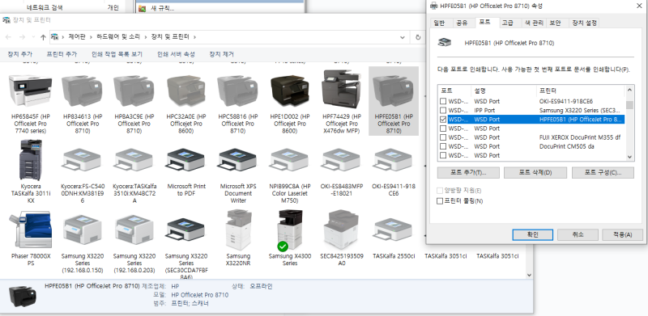This screenshot has width=648, height=316.
Task: Click the 포트 삭제(D) button
Action: (x=535, y=172)
